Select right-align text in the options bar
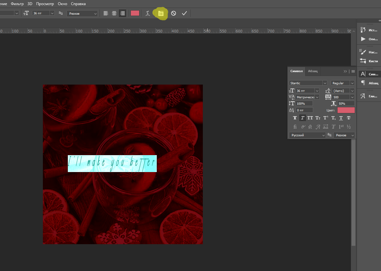The height and width of the screenshot is (271, 381). (122, 13)
